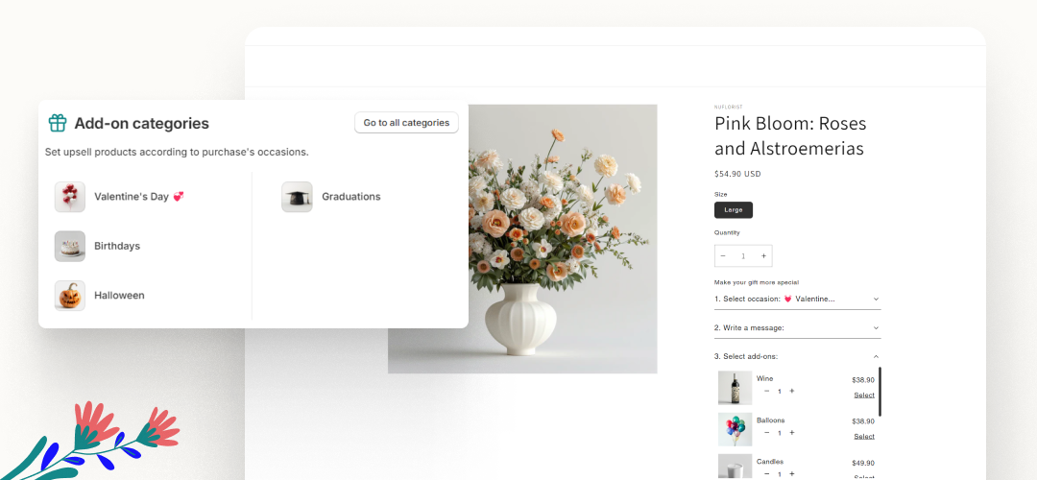Increase Wine add-on quantity

(792, 391)
